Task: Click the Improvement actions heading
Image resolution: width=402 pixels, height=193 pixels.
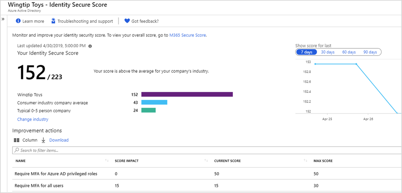Action: pos(37,131)
